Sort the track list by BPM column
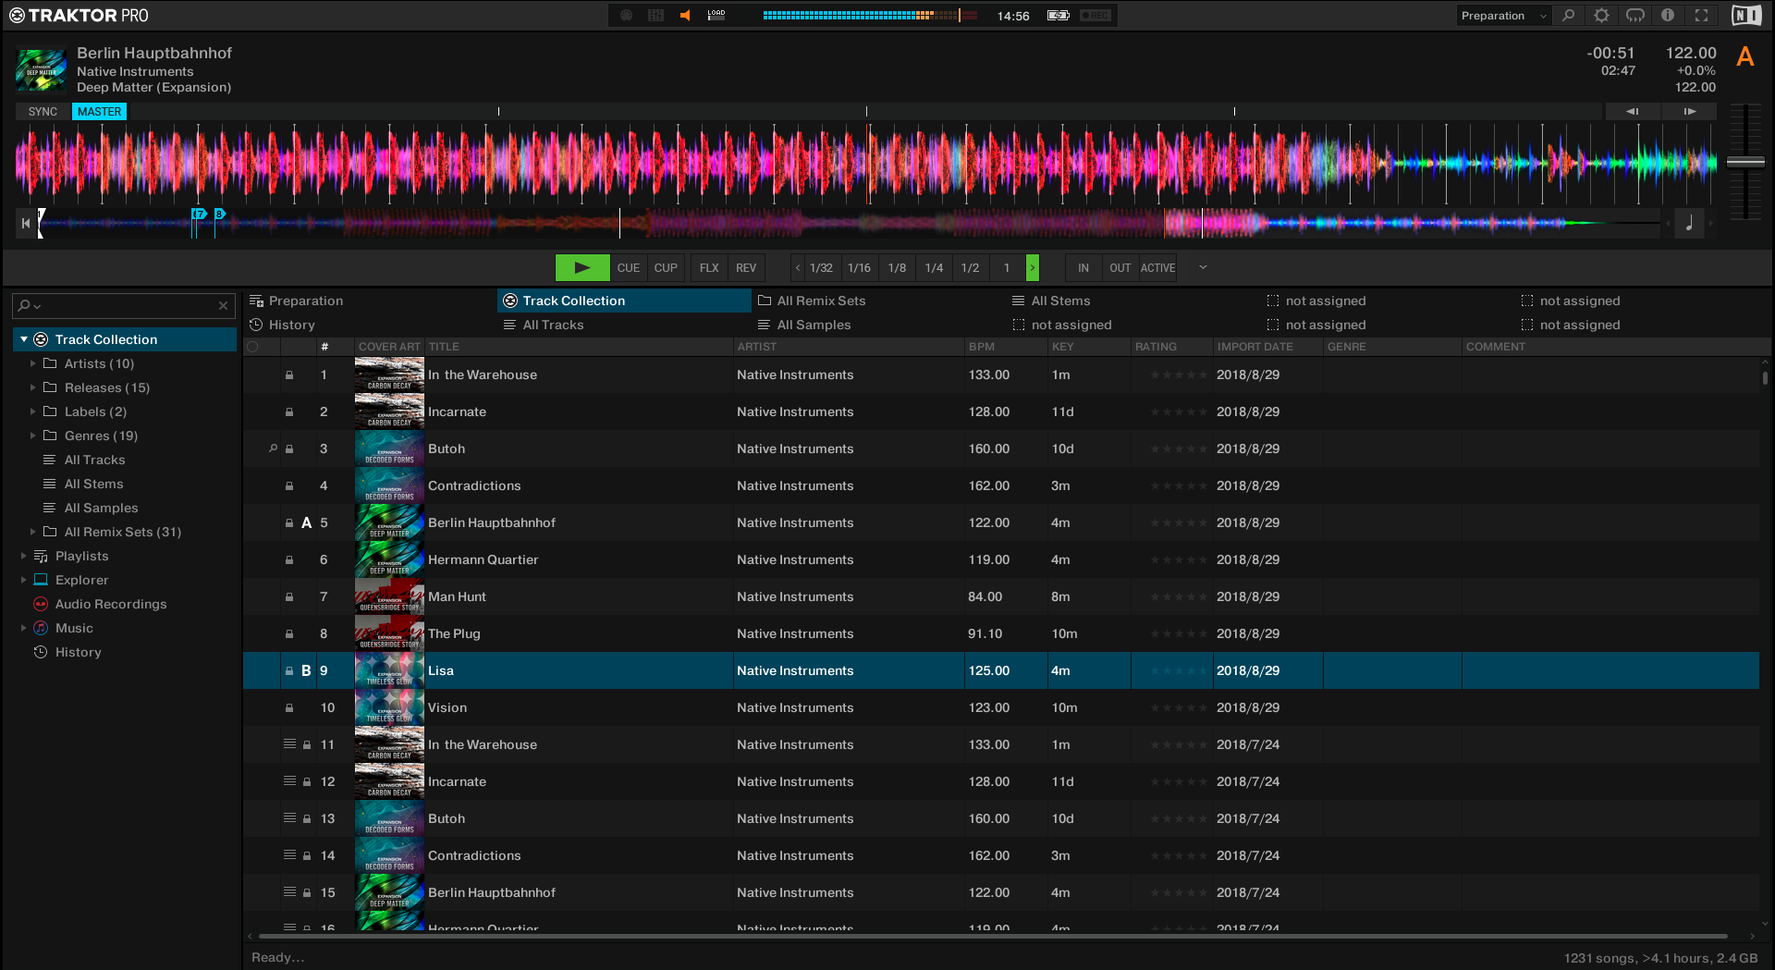Viewport: 1775px width, 970px height. pyautogui.click(x=1005, y=347)
